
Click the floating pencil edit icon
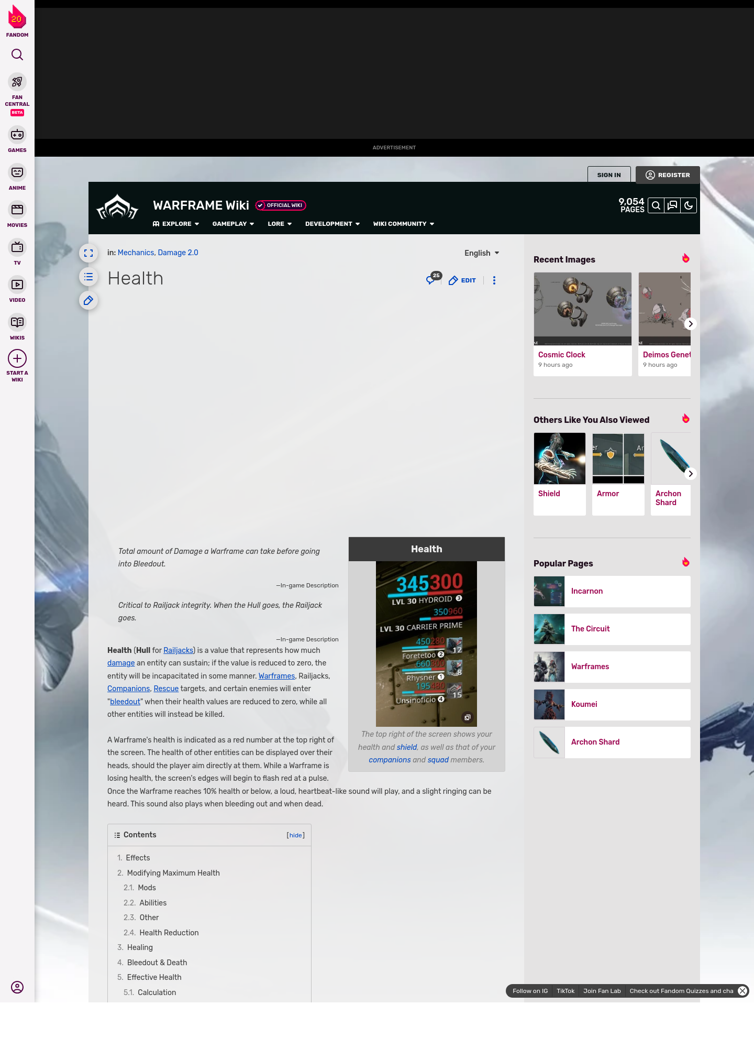88,300
